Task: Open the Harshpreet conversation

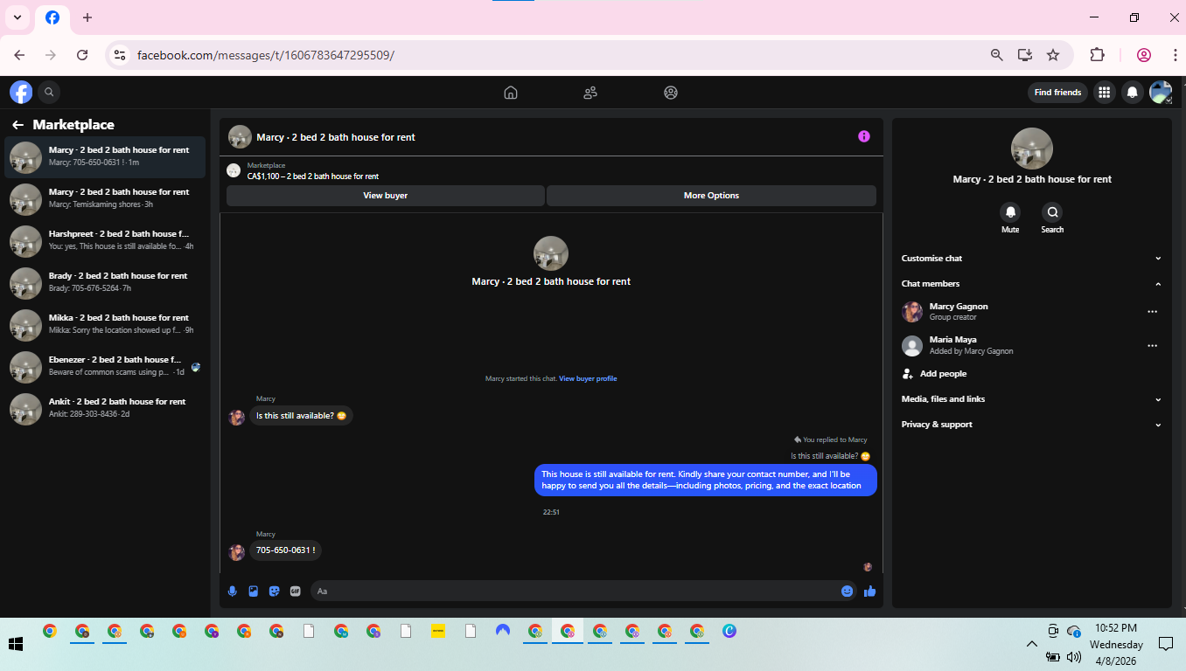Action: tap(105, 241)
